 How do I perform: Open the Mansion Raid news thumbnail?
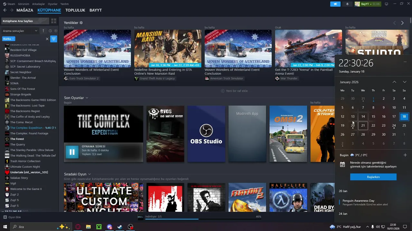click(168, 48)
